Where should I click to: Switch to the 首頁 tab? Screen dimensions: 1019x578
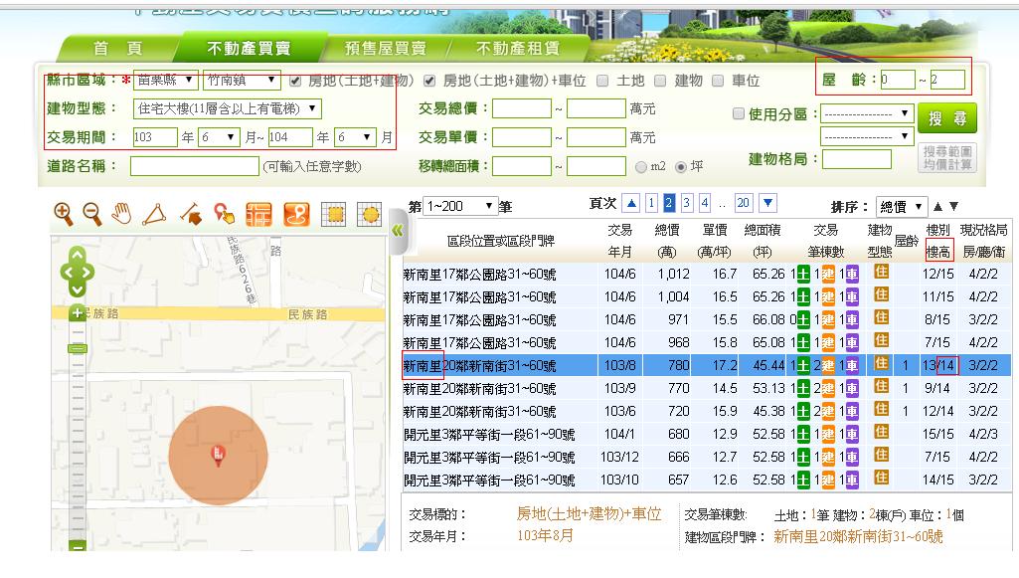pos(117,48)
